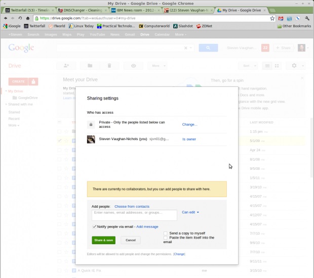Screen dimensions: 314x278
Task: Star the A Quick IE Fix file
Action: tap(66, 270)
